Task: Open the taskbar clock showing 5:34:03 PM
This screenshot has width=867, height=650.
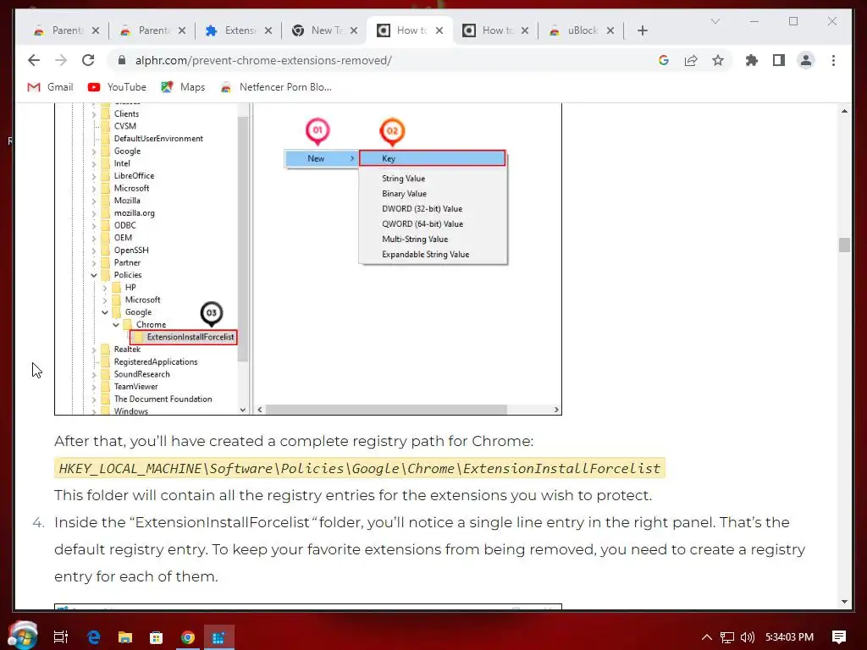Action: 789,637
